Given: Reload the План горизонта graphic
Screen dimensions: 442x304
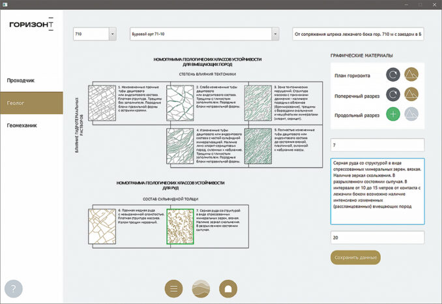Looking at the screenshot, I should [393, 76].
